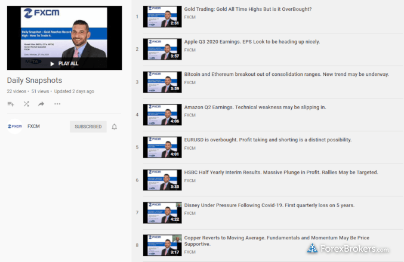Click FXCM channel link under Gold Trading video
The image size is (404, 262).
coord(190,17)
